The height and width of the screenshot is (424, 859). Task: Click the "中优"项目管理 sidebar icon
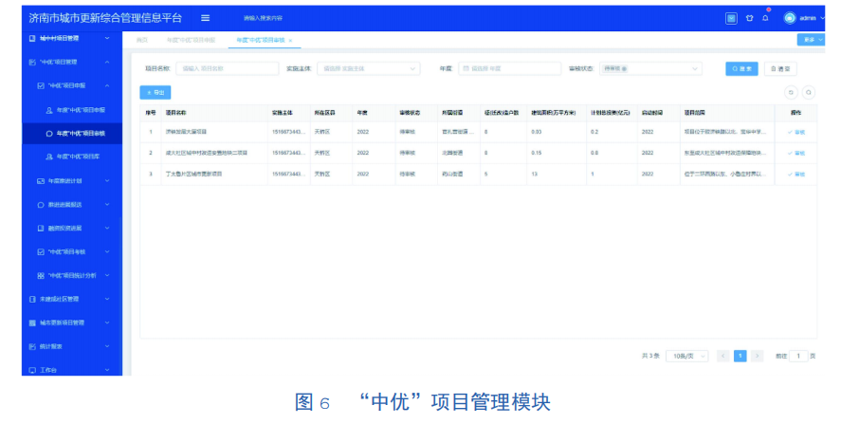pos(32,63)
